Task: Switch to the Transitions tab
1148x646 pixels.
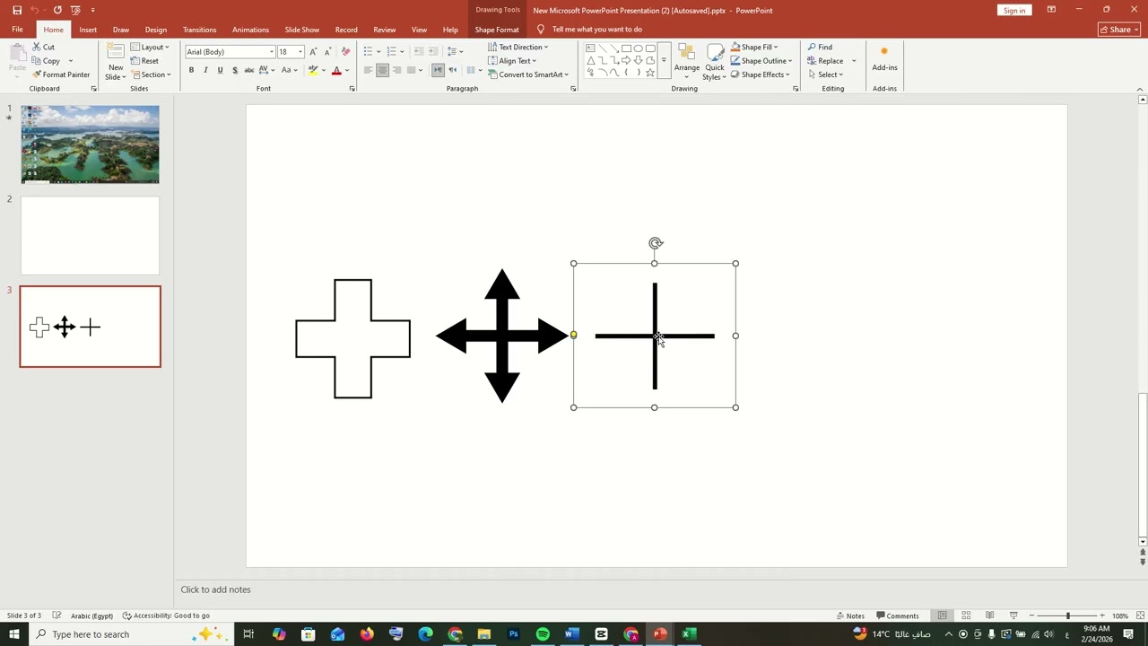Action: point(199,30)
